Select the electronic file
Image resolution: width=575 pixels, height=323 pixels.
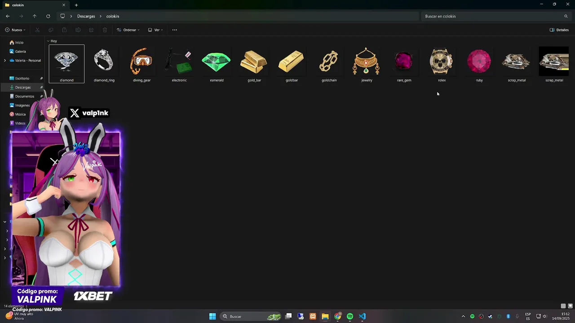[x=179, y=64]
